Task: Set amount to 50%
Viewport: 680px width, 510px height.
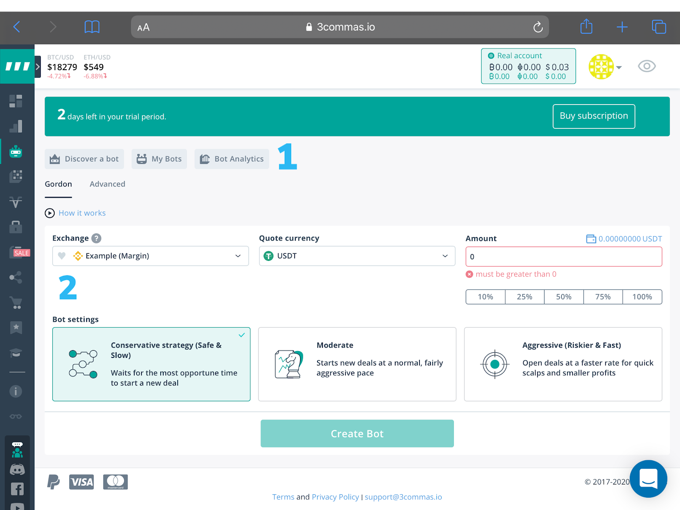Action: [x=564, y=297]
